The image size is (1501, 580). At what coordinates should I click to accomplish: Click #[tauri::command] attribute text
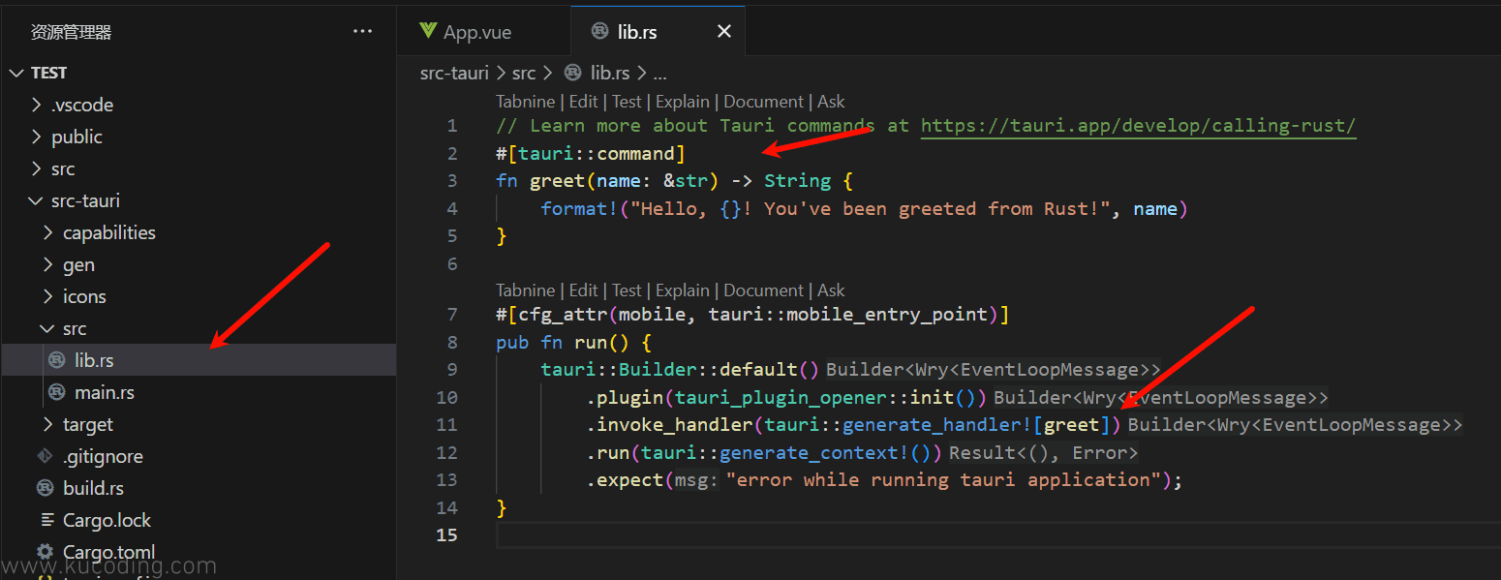point(591,153)
